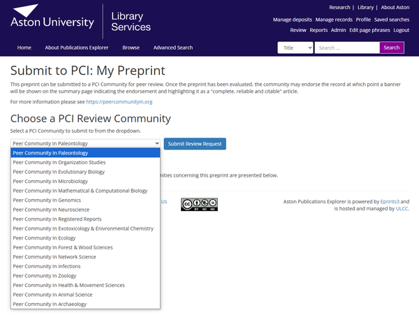Pick Peer Community In Registered Reports
419x315 pixels.
pyautogui.click(x=85, y=219)
